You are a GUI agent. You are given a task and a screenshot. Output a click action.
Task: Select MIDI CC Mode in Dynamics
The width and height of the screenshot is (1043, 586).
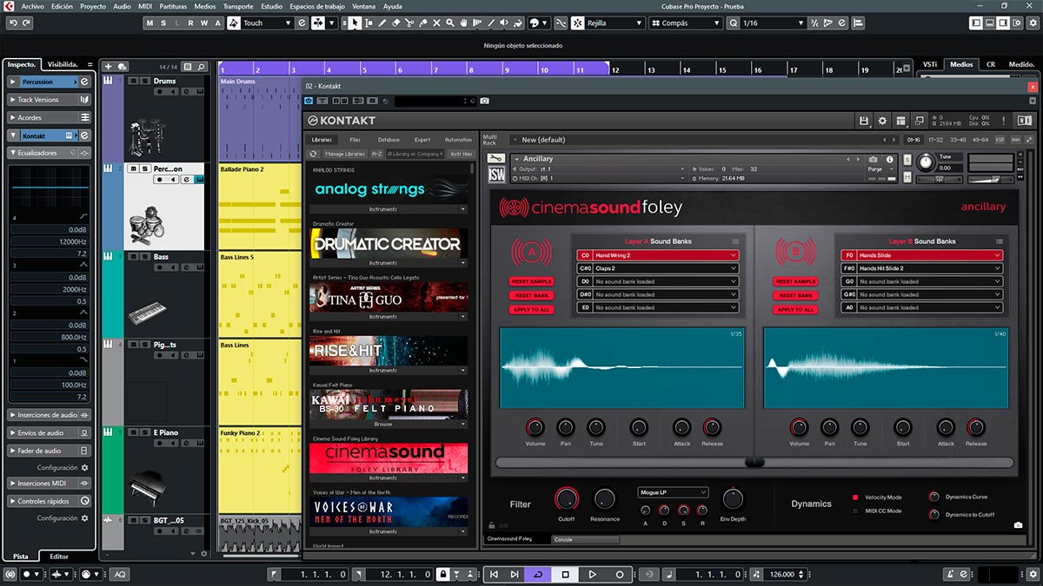click(x=855, y=510)
